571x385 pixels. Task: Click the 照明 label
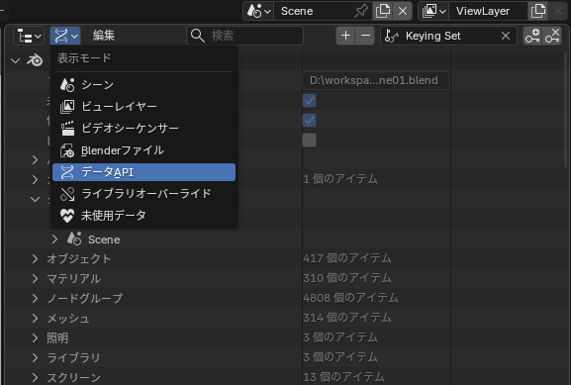point(57,338)
